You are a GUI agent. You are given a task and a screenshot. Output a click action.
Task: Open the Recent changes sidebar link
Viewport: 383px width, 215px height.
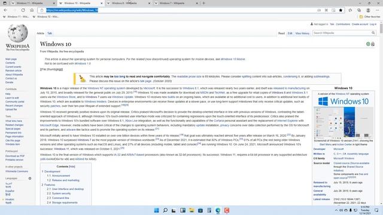pos(14,106)
